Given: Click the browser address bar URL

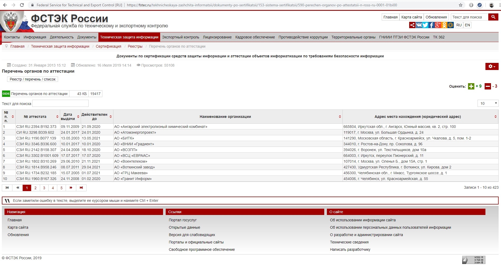Looking at the screenshot, I should 262,5.
